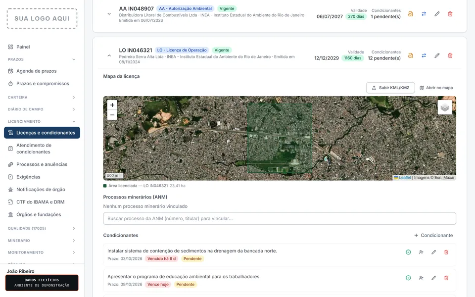The height and width of the screenshot is (297, 475).
Task: Click green licensed area on map
Action: tap(279, 138)
